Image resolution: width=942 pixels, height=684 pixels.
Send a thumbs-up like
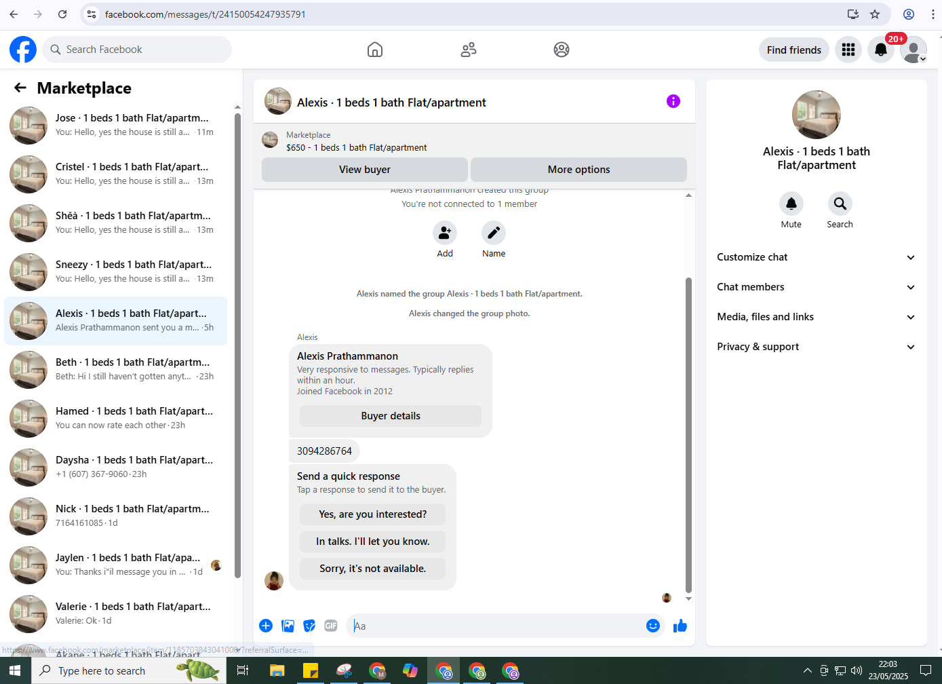tap(680, 626)
